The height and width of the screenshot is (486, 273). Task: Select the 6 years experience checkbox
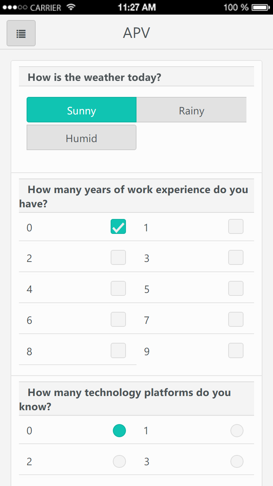pyautogui.click(x=118, y=320)
